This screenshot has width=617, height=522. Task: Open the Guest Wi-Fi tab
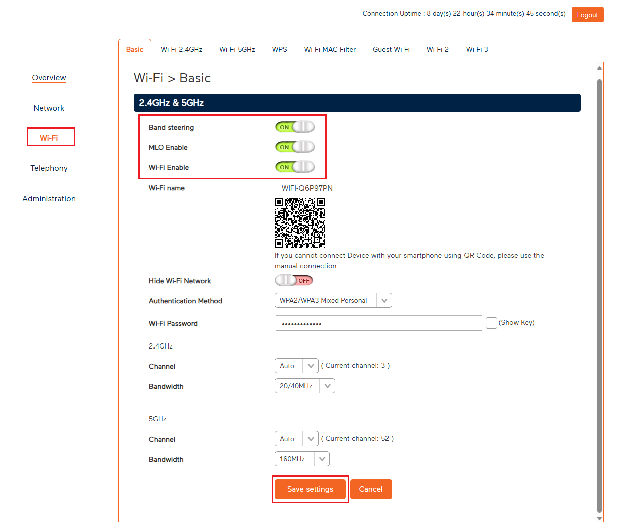[x=391, y=49]
